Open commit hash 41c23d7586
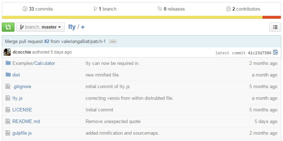Viewport: 283px width, 141px height. (x=260, y=53)
